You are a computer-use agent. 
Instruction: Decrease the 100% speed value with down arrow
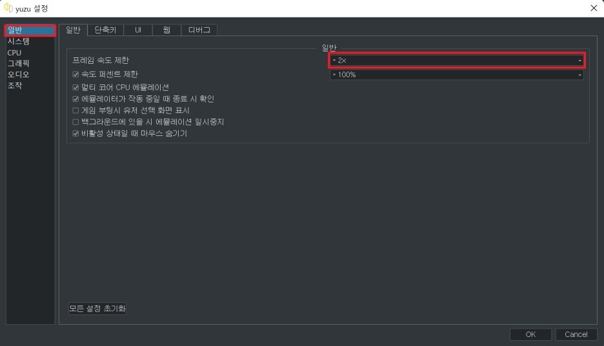(x=334, y=75)
